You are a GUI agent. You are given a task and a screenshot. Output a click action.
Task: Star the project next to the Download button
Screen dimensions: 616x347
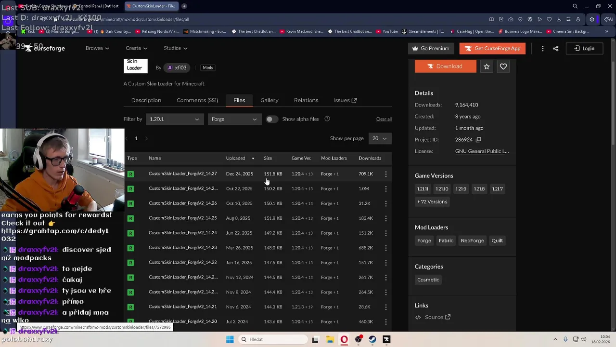pos(487,67)
